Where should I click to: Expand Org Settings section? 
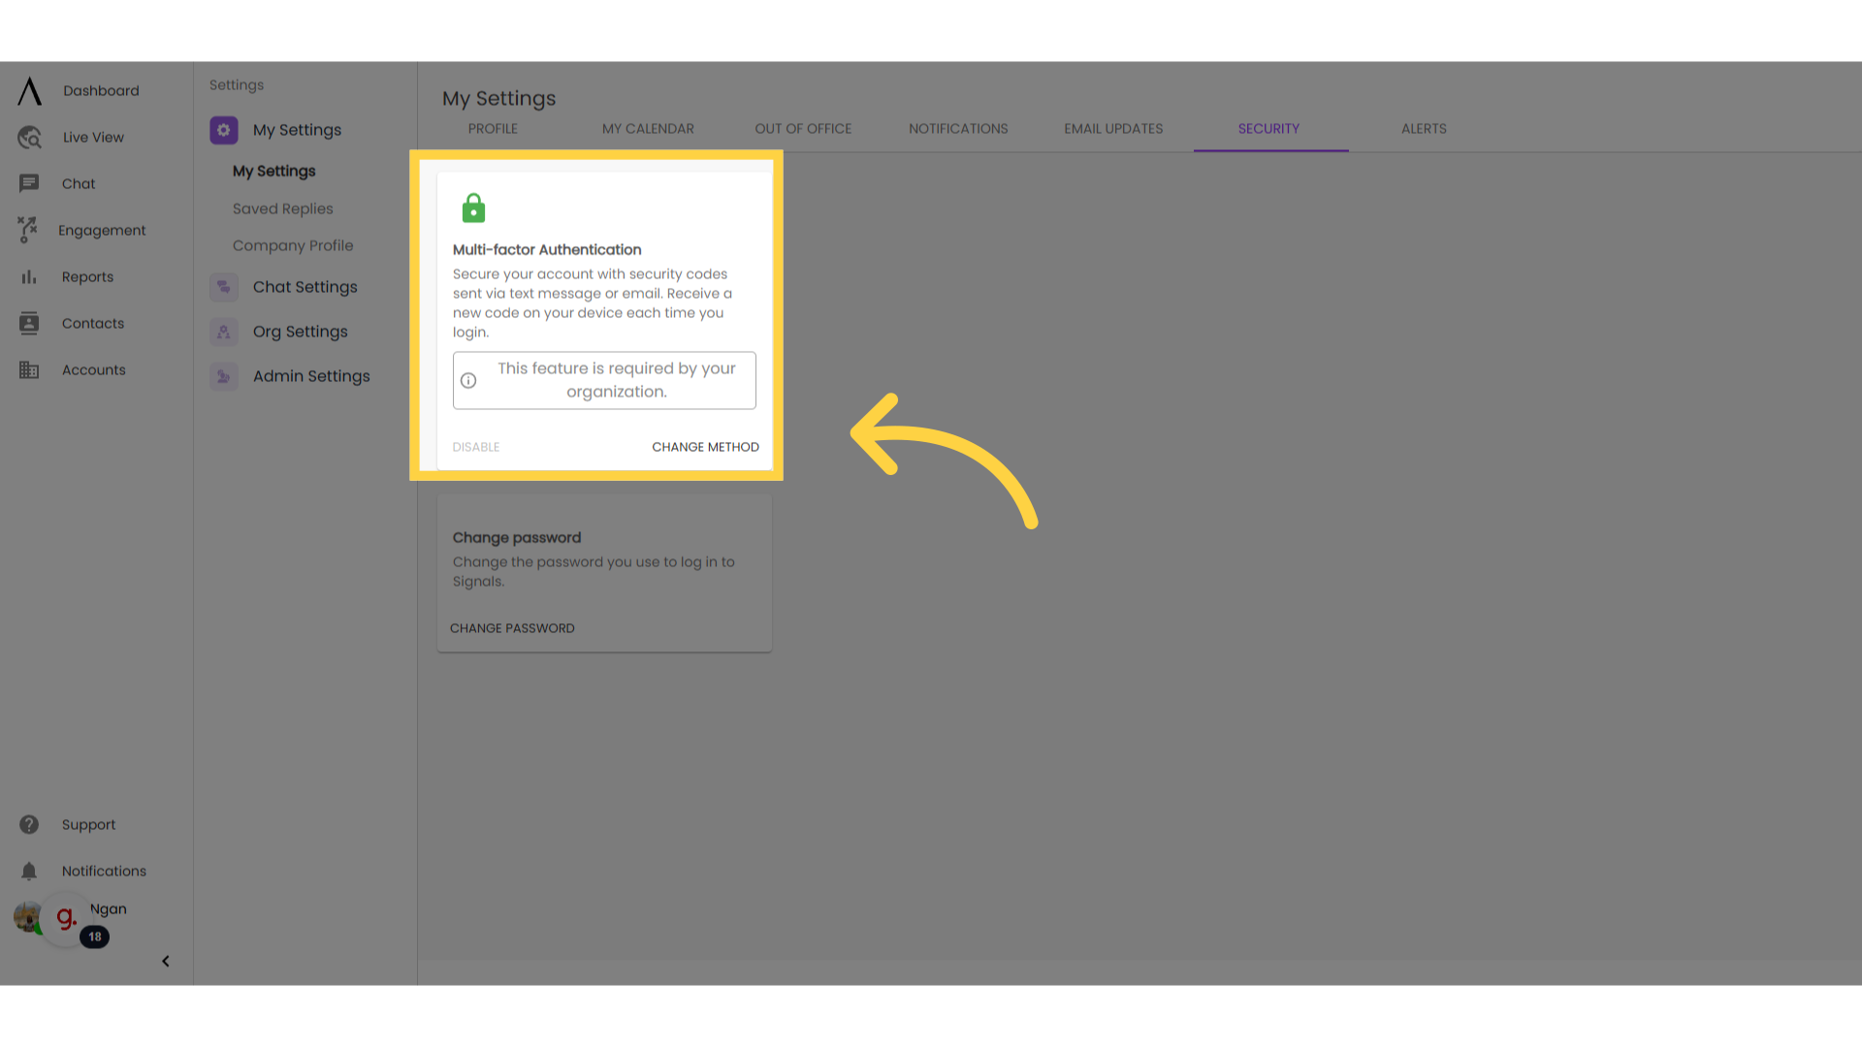[x=300, y=332]
